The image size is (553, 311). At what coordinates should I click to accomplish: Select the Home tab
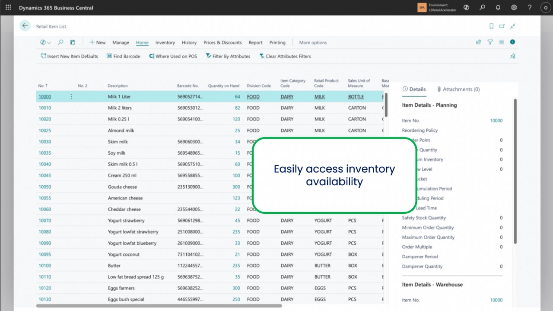pos(142,42)
